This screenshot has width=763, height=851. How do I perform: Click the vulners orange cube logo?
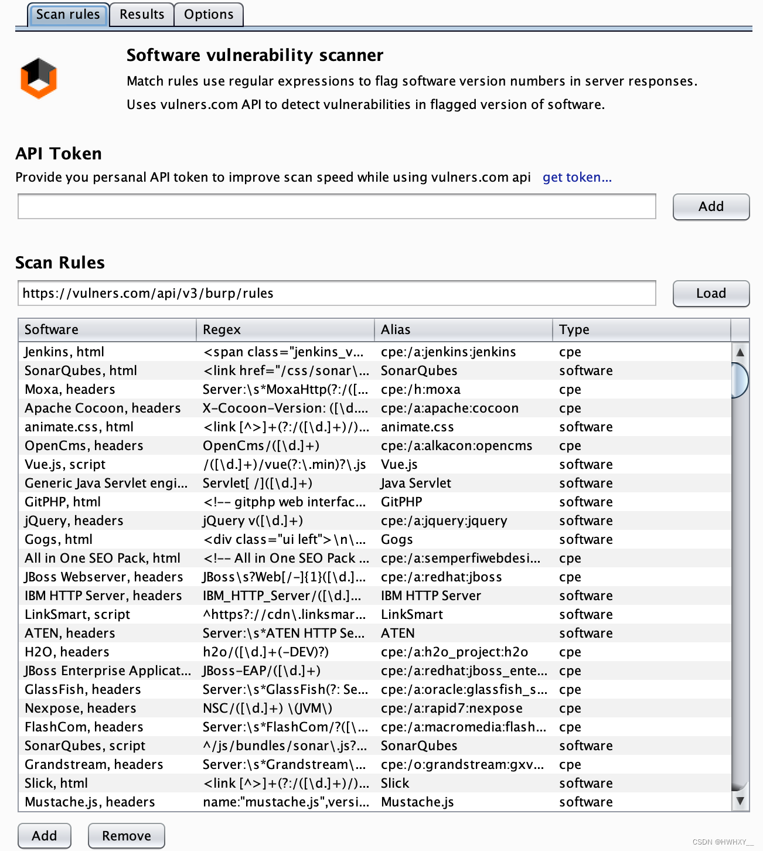tap(39, 78)
